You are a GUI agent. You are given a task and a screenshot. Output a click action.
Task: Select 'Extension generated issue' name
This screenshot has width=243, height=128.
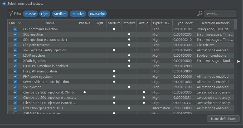(x=43, y=108)
